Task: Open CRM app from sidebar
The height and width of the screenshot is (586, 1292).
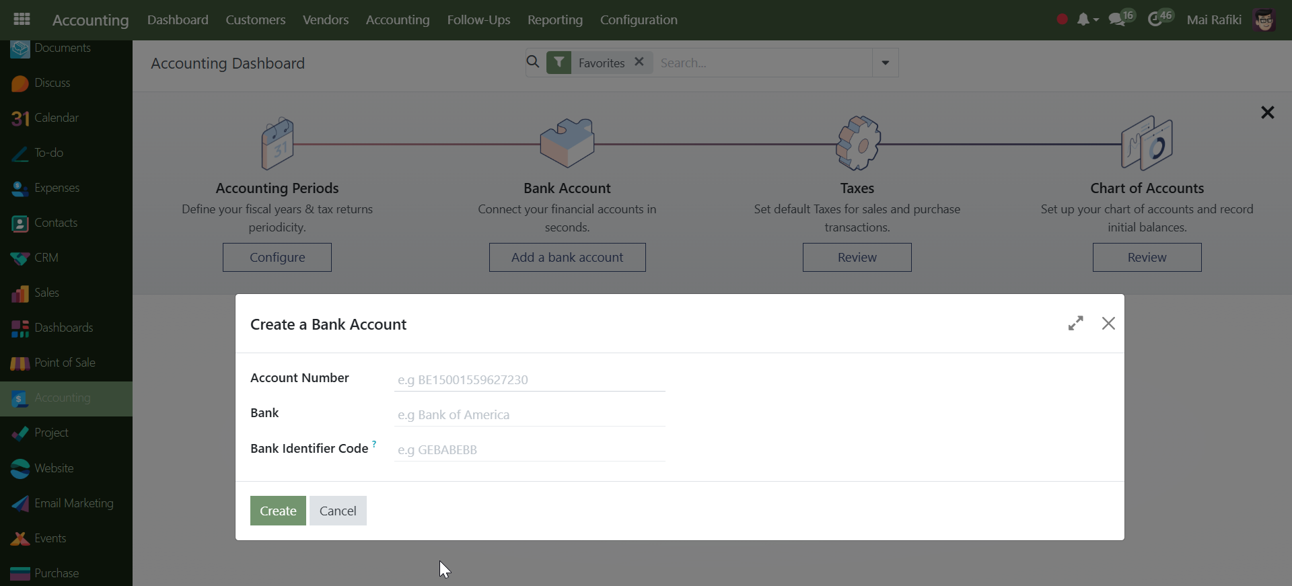Action: pyautogui.click(x=46, y=258)
